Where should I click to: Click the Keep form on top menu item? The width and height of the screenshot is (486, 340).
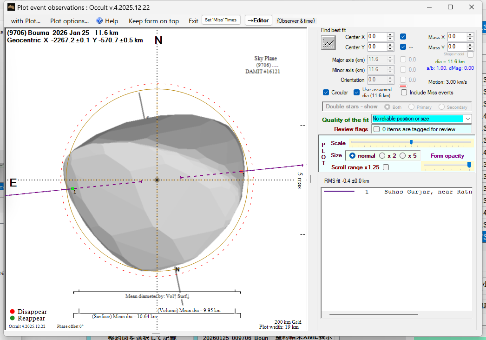pyautogui.click(x=153, y=21)
